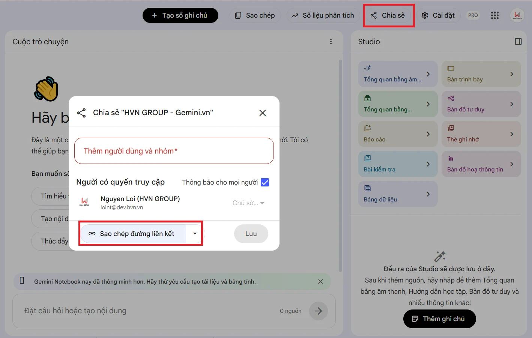The width and height of the screenshot is (532, 338).
Task: Click the send arrow button
Action: click(x=318, y=311)
